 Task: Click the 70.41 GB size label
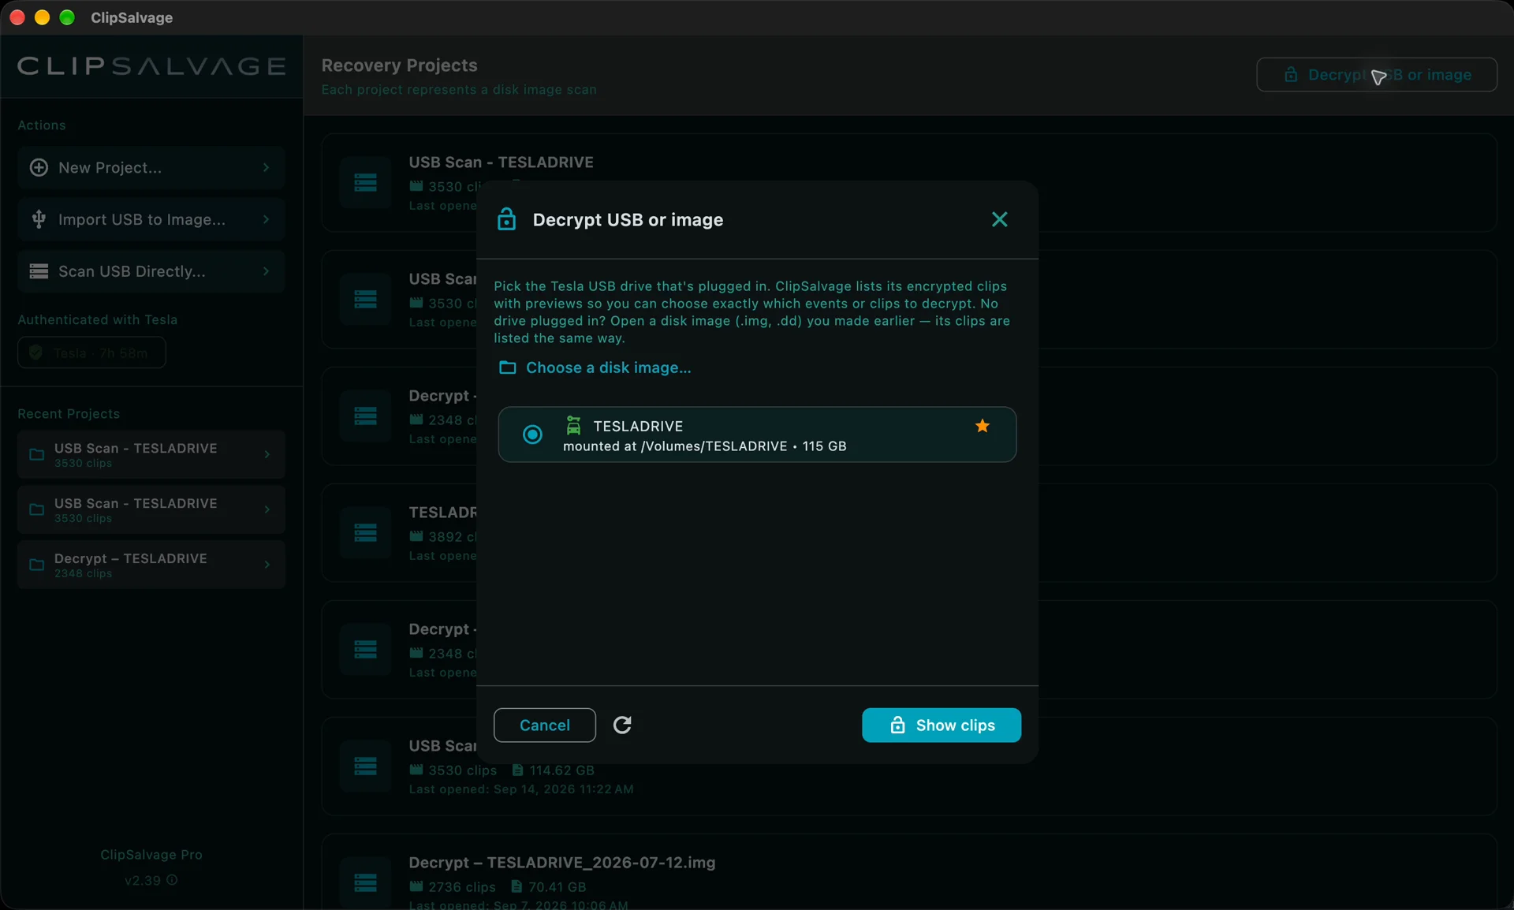(x=557, y=887)
